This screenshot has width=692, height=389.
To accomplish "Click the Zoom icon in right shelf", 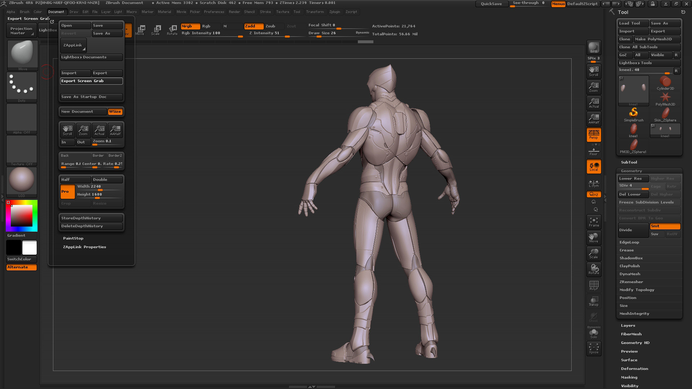I will point(594,87).
